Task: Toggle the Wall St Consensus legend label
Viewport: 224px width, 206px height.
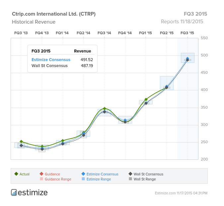Action: [x=148, y=174]
